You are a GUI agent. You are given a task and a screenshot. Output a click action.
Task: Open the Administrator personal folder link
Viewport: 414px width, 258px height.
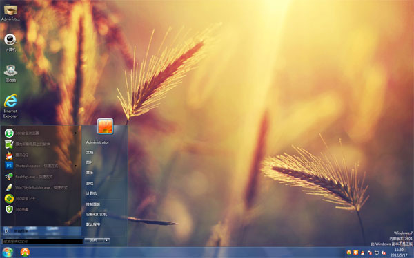tap(97, 142)
